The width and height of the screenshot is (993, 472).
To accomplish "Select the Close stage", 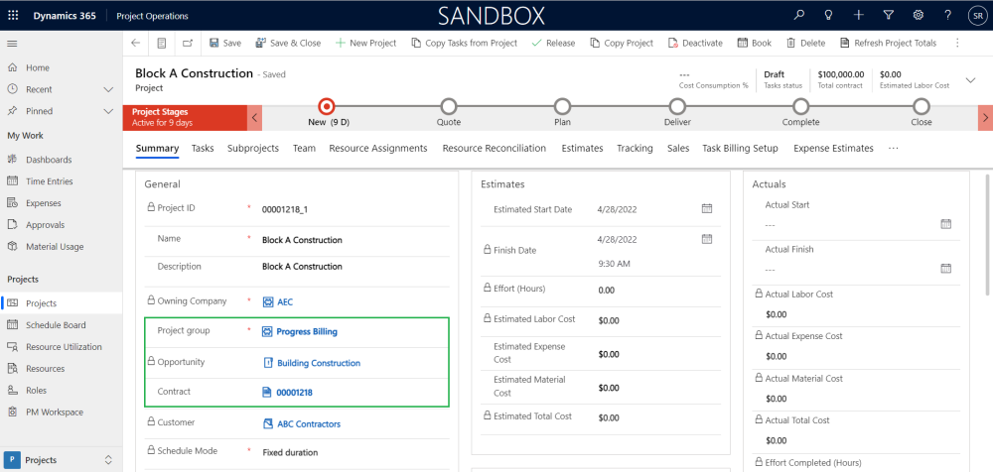I will point(922,106).
